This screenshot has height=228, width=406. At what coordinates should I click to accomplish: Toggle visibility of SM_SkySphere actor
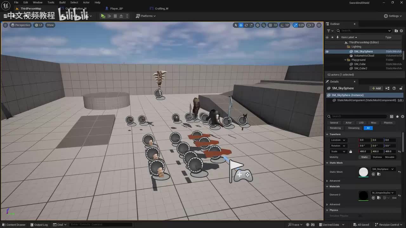point(327,51)
